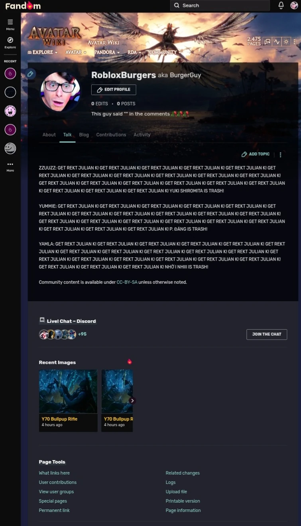Switch to the About tab
The height and width of the screenshot is (526, 301).
tap(49, 135)
